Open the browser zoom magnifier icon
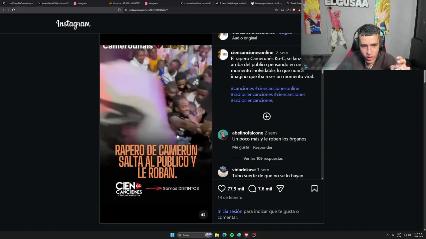The width and height of the screenshot is (426, 239). (276, 10)
